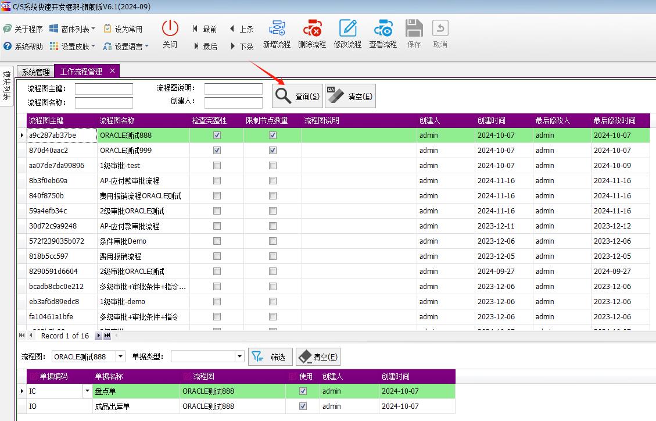This screenshot has width=656, height=421.
Task: Open the 单据类型 dropdown list
Action: point(239,356)
